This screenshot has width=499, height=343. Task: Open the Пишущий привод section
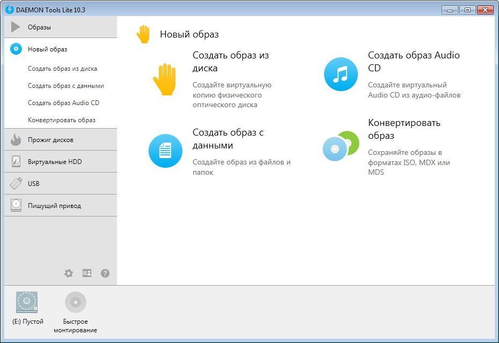[x=61, y=205]
